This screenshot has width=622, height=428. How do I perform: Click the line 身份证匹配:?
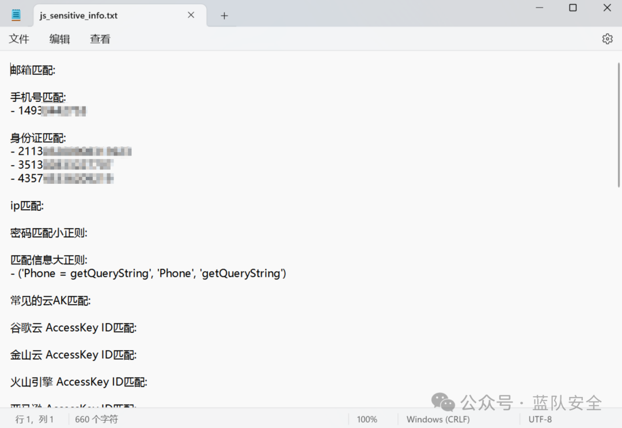(38, 138)
